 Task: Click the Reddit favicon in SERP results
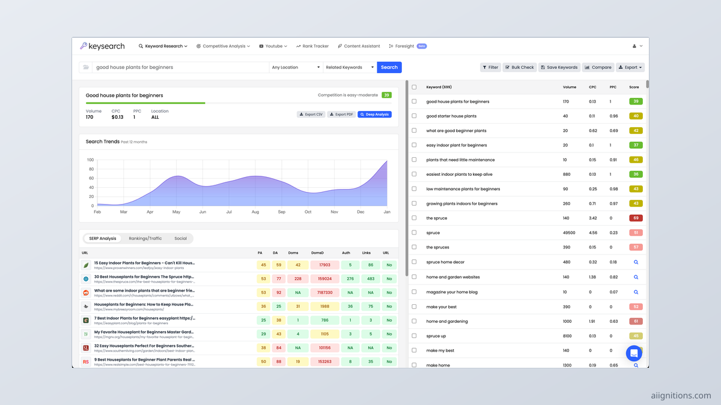(86, 293)
